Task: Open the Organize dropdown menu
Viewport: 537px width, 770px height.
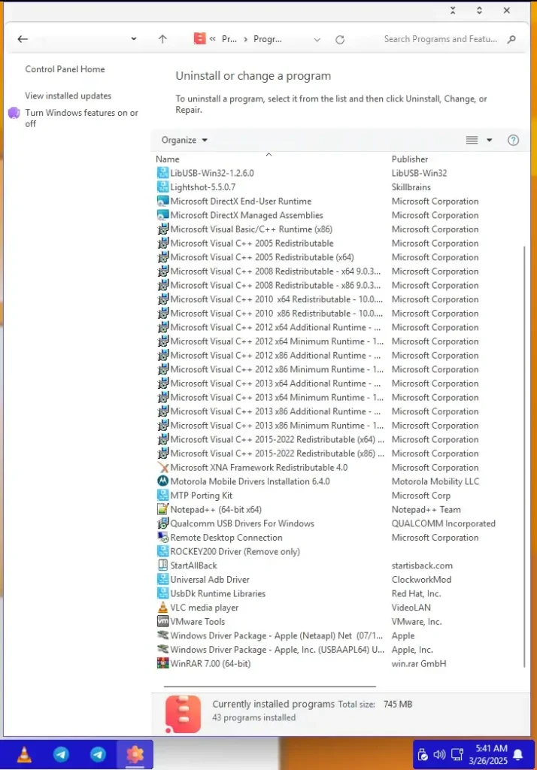Action: point(184,140)
